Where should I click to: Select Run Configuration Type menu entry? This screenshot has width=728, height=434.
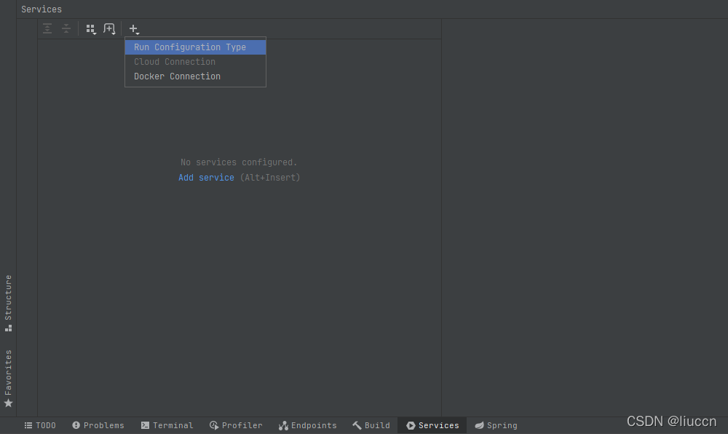point(195,47)
